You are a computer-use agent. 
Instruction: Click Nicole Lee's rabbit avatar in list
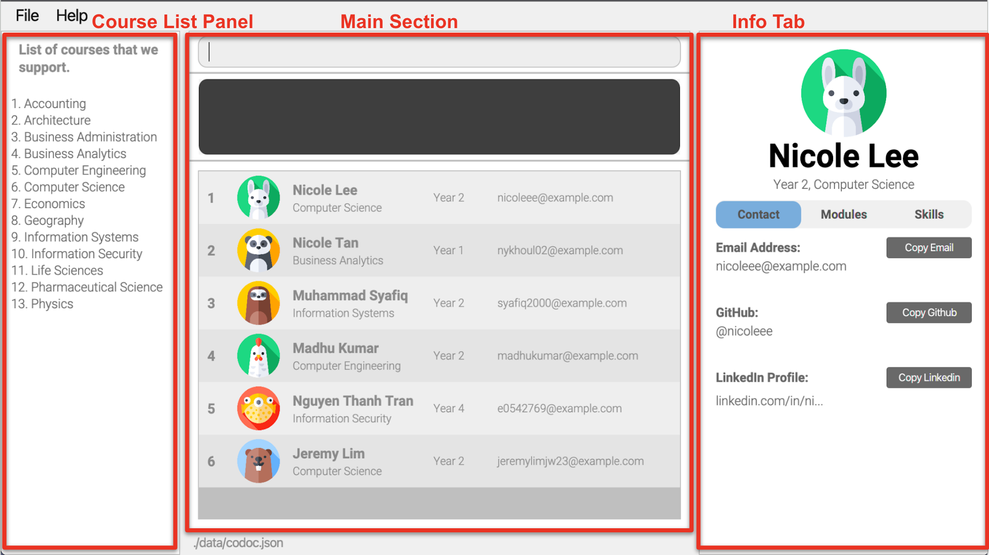(x=259, y=198)
